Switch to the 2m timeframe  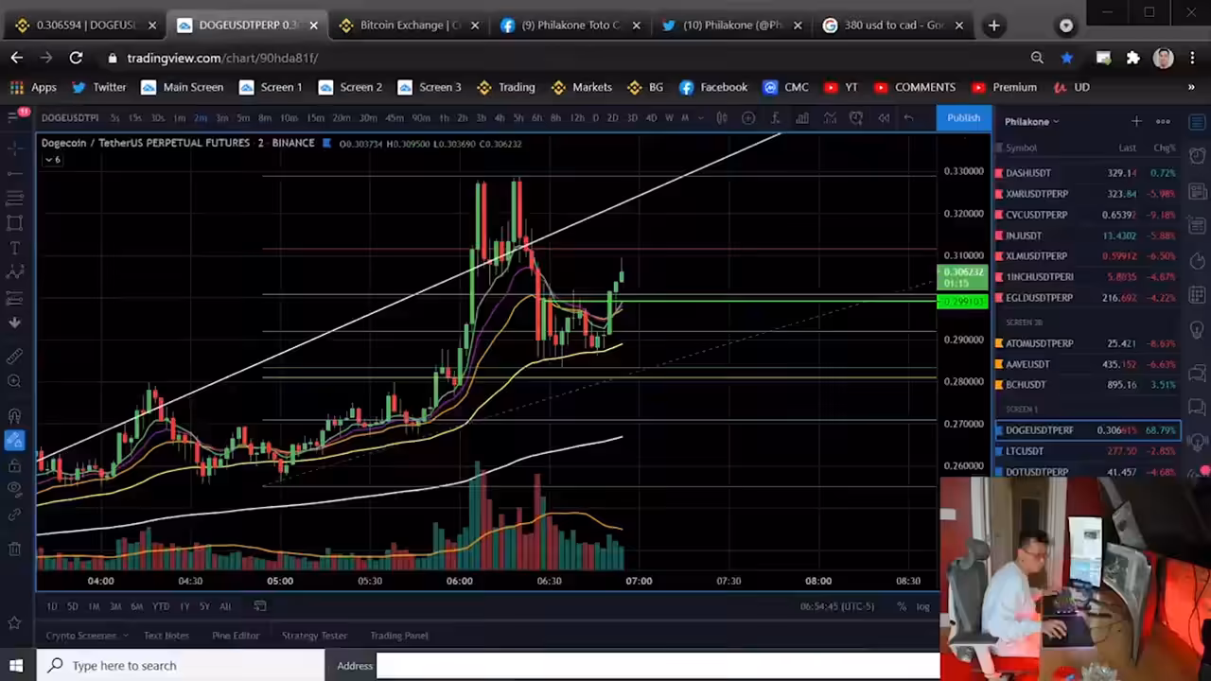point(201,118)
